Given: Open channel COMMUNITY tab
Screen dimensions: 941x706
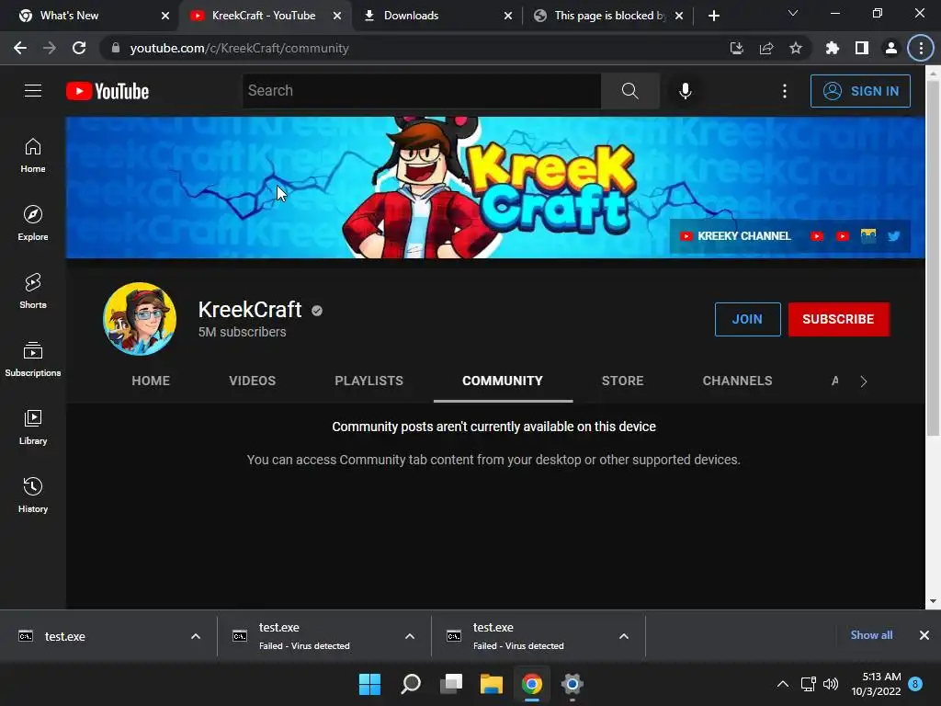Looking at the screenshot, I should (x=503, y=381).
